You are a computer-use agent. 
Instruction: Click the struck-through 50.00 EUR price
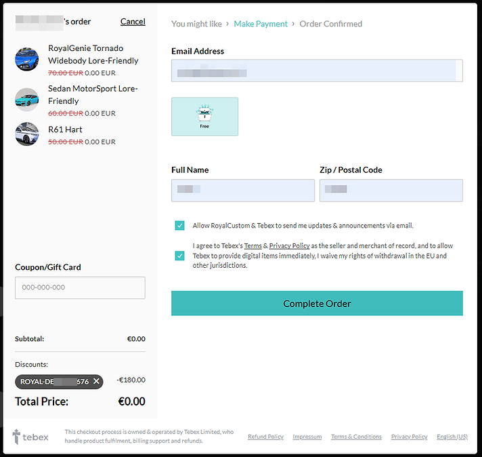(66, 142)
